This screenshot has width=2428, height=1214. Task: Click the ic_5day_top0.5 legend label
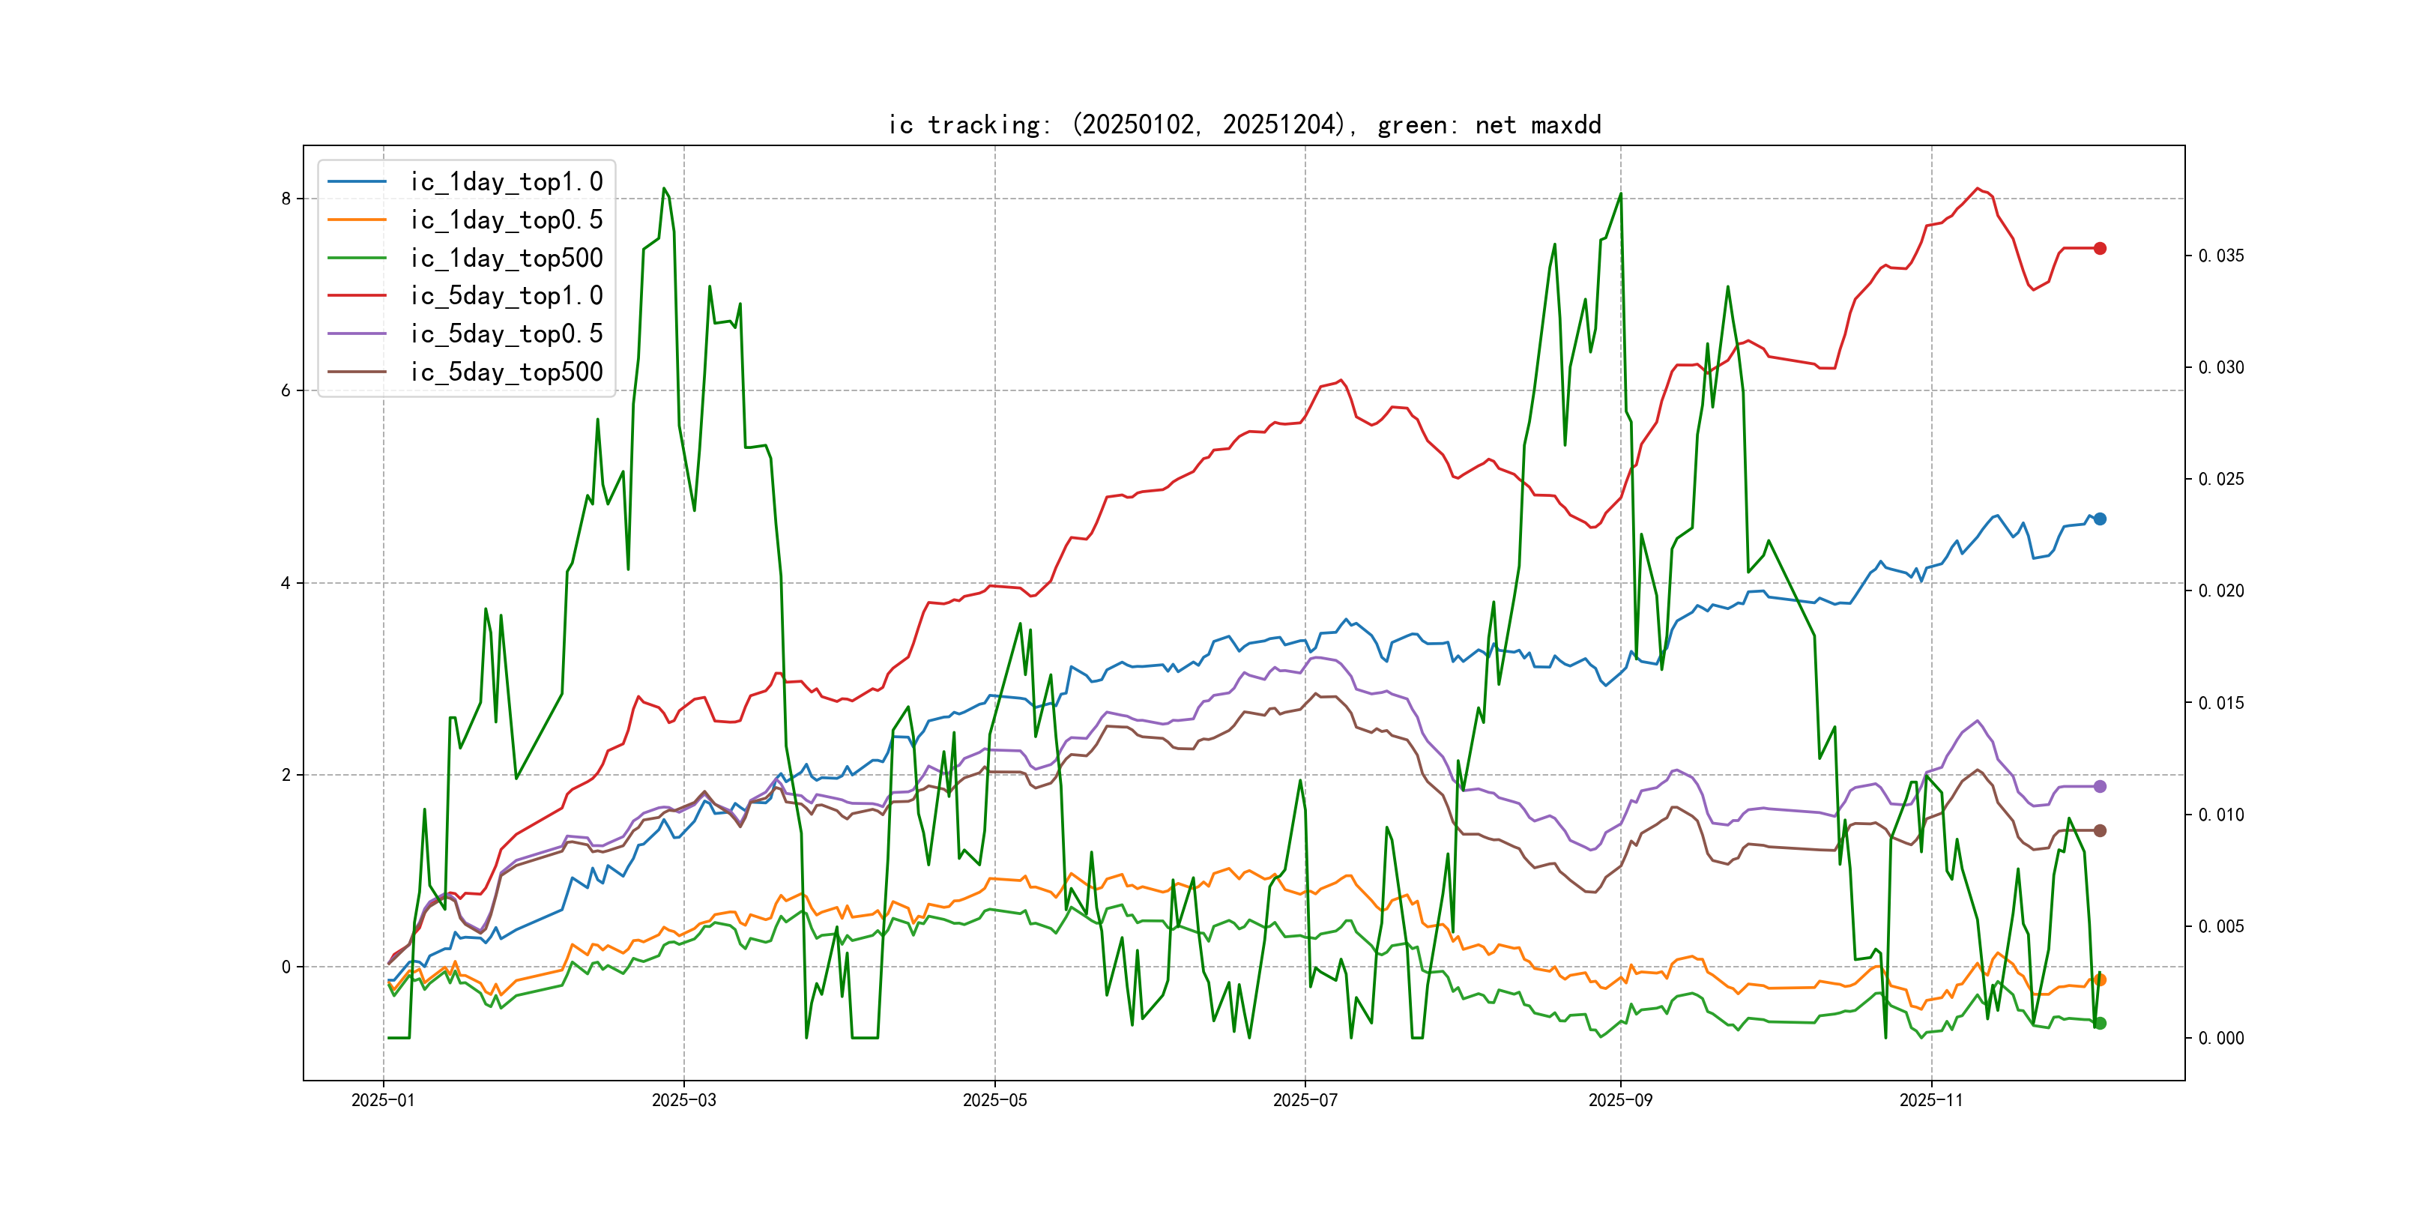point(506,333)
